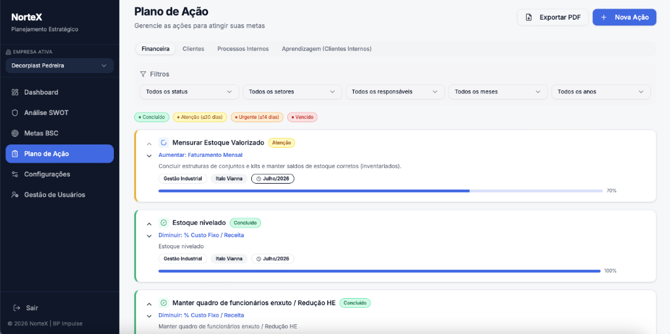Open Análise SWOT in sidebar
The width and height of the screenshot is (670, 334).
(x=60, y=113)
